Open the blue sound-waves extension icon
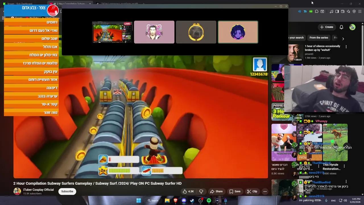Viewport: 364px width, 205px height. (x=299, y=11)
